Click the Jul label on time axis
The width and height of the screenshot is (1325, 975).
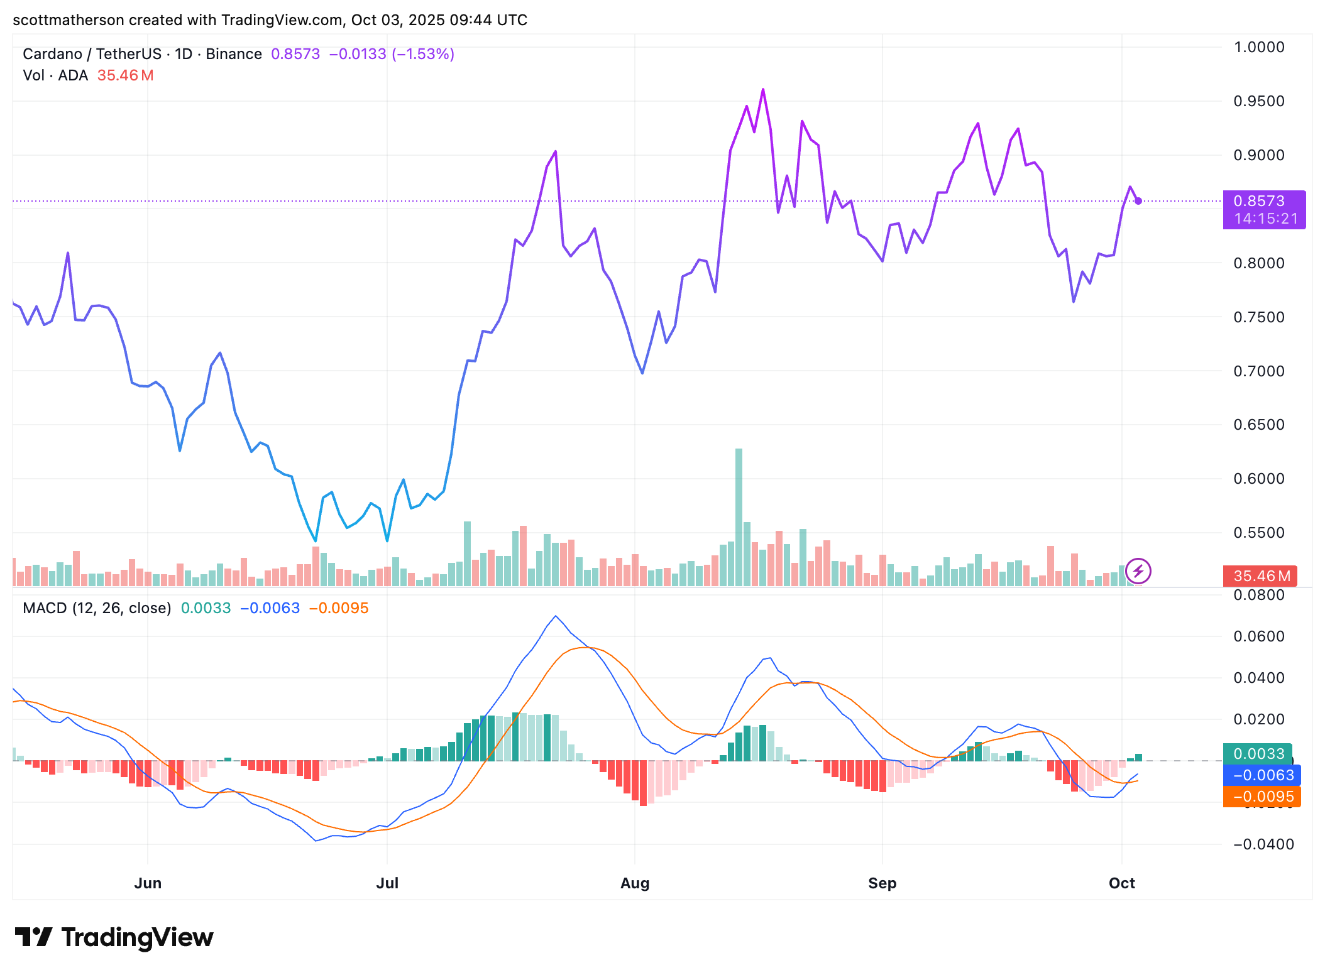(x=387, y=883)
